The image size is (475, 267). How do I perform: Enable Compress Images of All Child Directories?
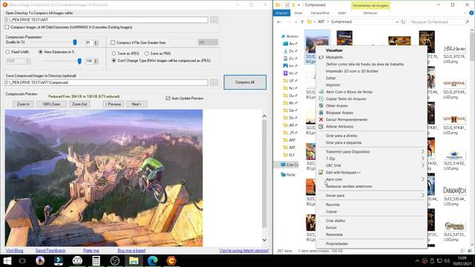click(x=7, y=27)
